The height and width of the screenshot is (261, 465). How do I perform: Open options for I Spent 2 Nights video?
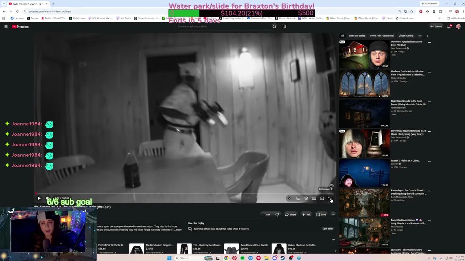(x=429, y=161)
